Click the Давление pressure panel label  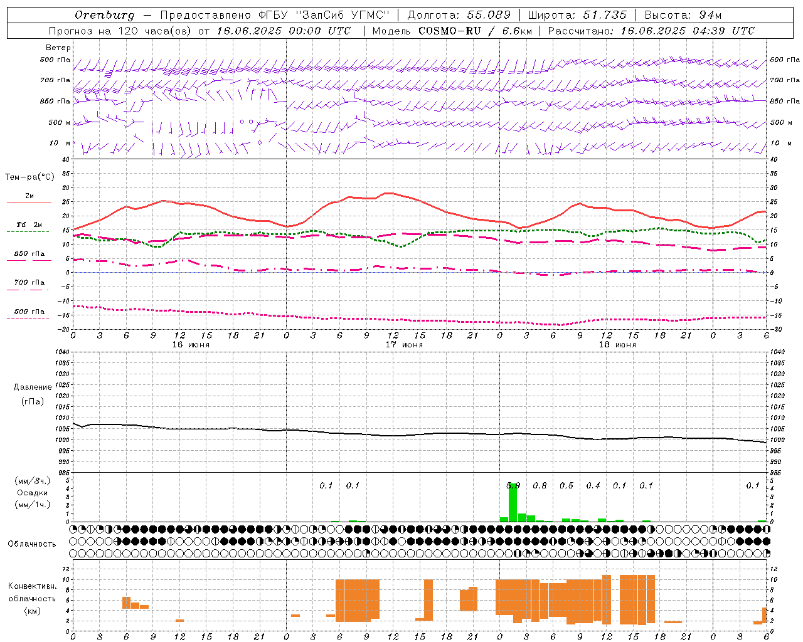tap(33, 387)
